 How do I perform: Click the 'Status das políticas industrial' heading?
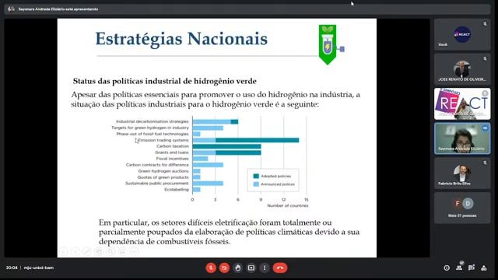coord(164,81)
